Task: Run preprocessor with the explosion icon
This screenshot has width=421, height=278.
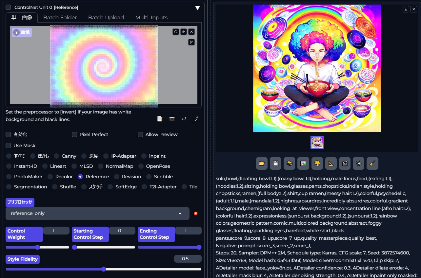Action: click(196, 214)
